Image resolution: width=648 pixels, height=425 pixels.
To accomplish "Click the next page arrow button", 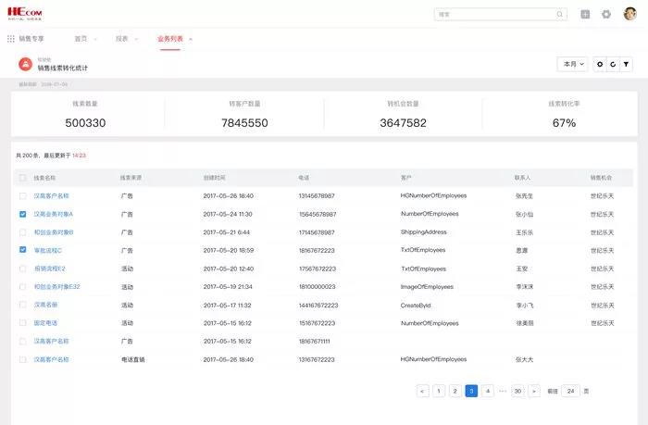I will pos(534,392).
